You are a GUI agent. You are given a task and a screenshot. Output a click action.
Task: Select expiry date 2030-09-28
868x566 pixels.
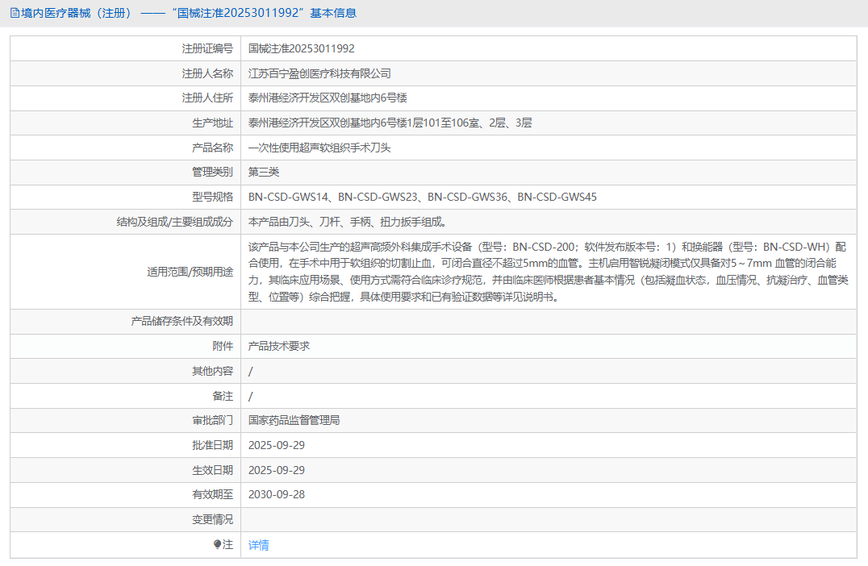tap(276, 494)
